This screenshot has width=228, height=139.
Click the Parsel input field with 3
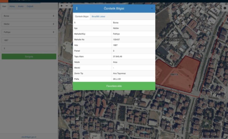29,48
